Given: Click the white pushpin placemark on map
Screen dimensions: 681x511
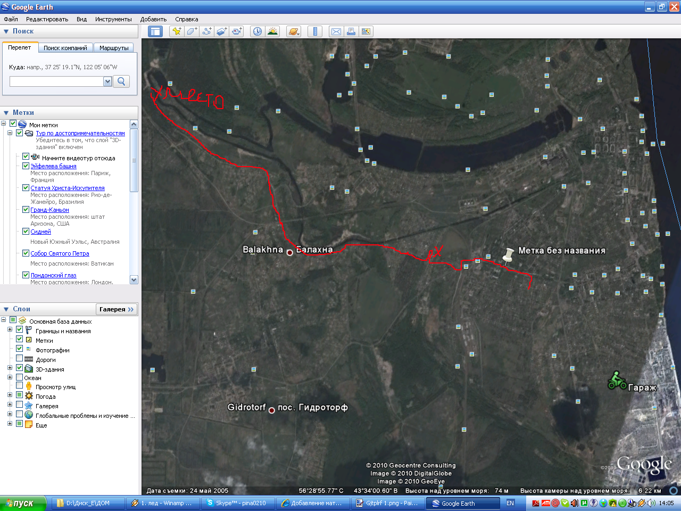Looking at the screenshot, I should pyautogui.click(x=508, y=256).
